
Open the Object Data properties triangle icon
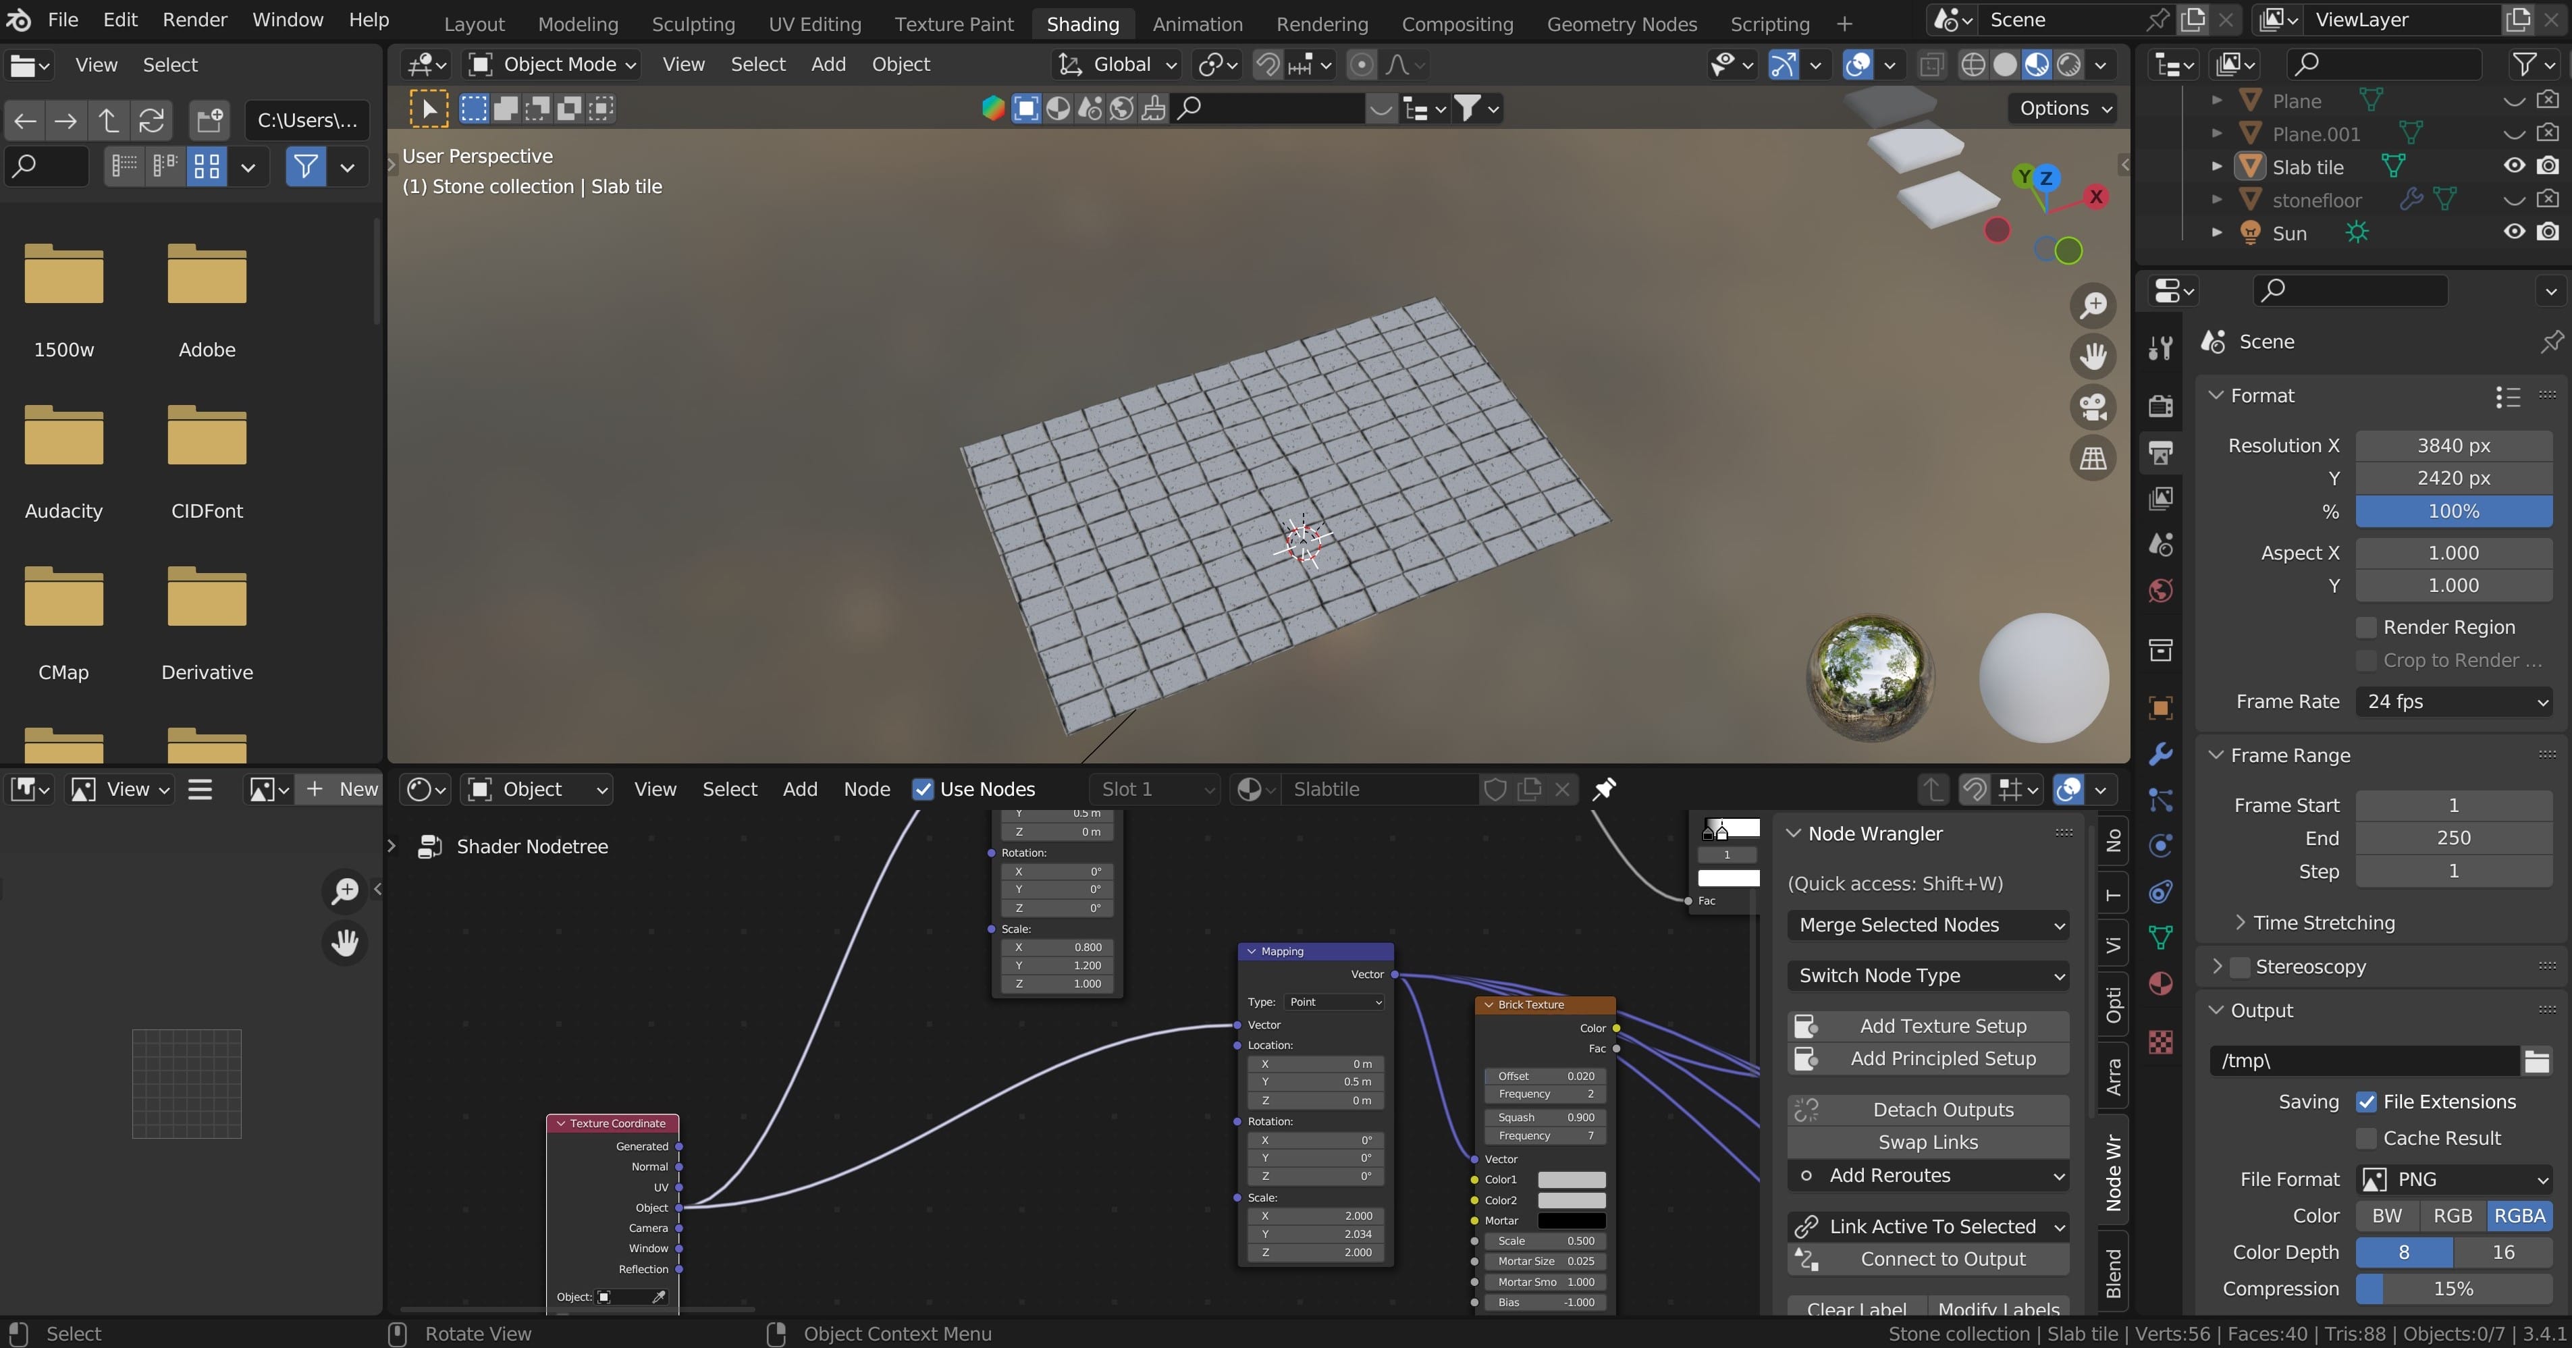(x=2161, y=938)
